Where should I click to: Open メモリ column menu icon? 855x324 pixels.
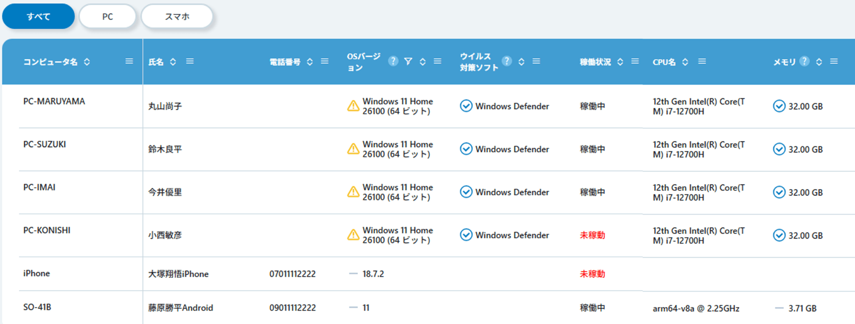tap(834, 61)
